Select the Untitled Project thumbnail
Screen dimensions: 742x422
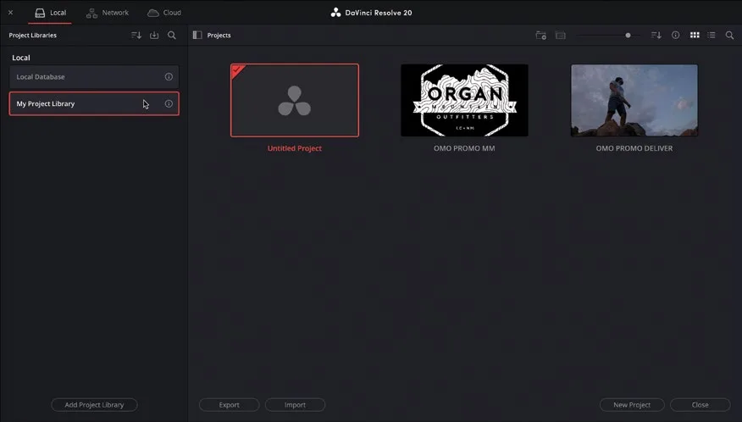click(x=294, y=100)
